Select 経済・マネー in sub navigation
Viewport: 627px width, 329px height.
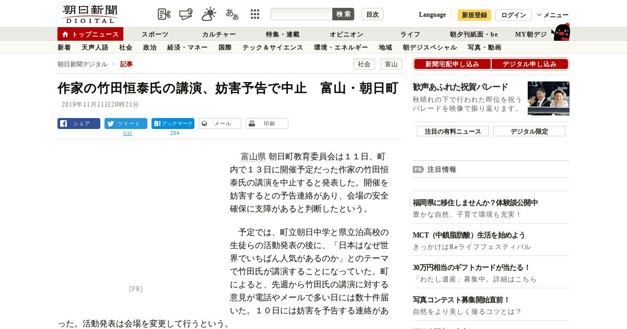188,47
